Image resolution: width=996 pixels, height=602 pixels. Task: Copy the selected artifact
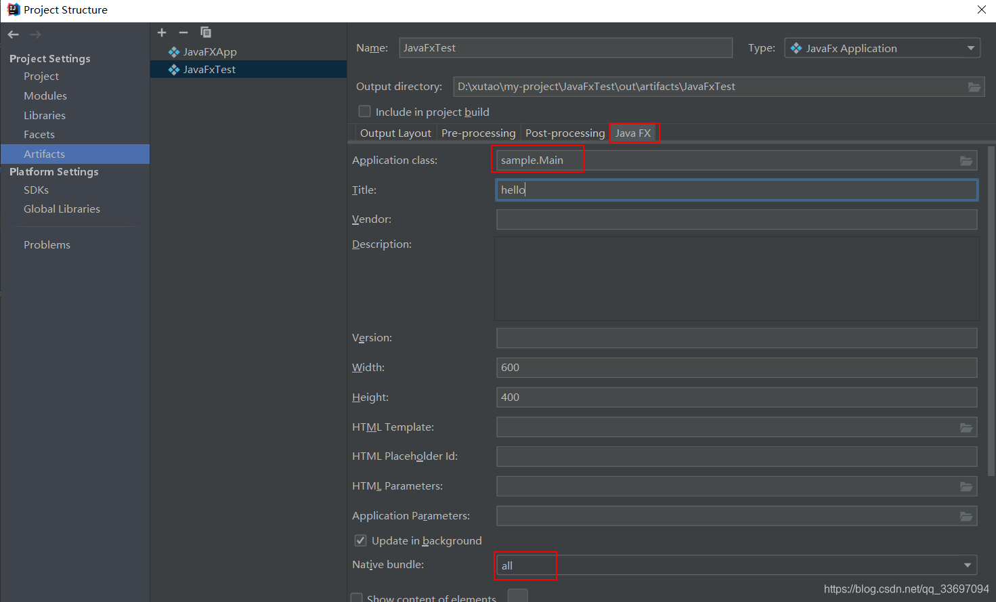(206, 33)
